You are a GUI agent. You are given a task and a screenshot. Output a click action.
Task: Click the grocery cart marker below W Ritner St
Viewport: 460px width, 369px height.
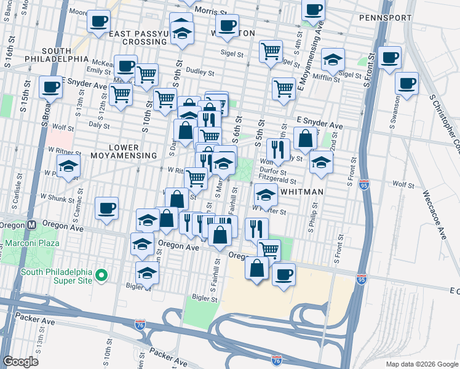[x=196, y=181]
